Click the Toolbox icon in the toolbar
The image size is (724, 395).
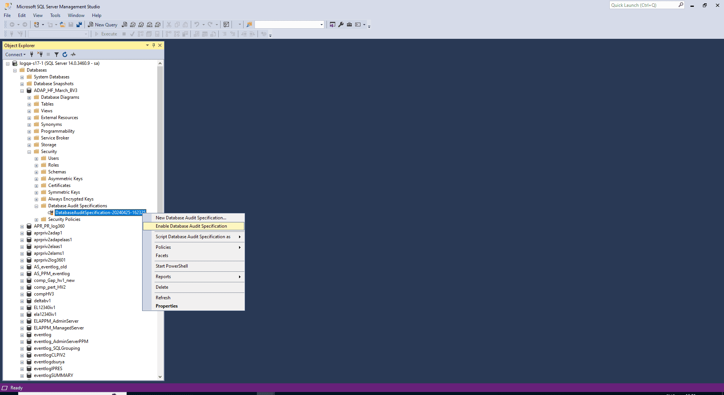click(x=350, y=24)
